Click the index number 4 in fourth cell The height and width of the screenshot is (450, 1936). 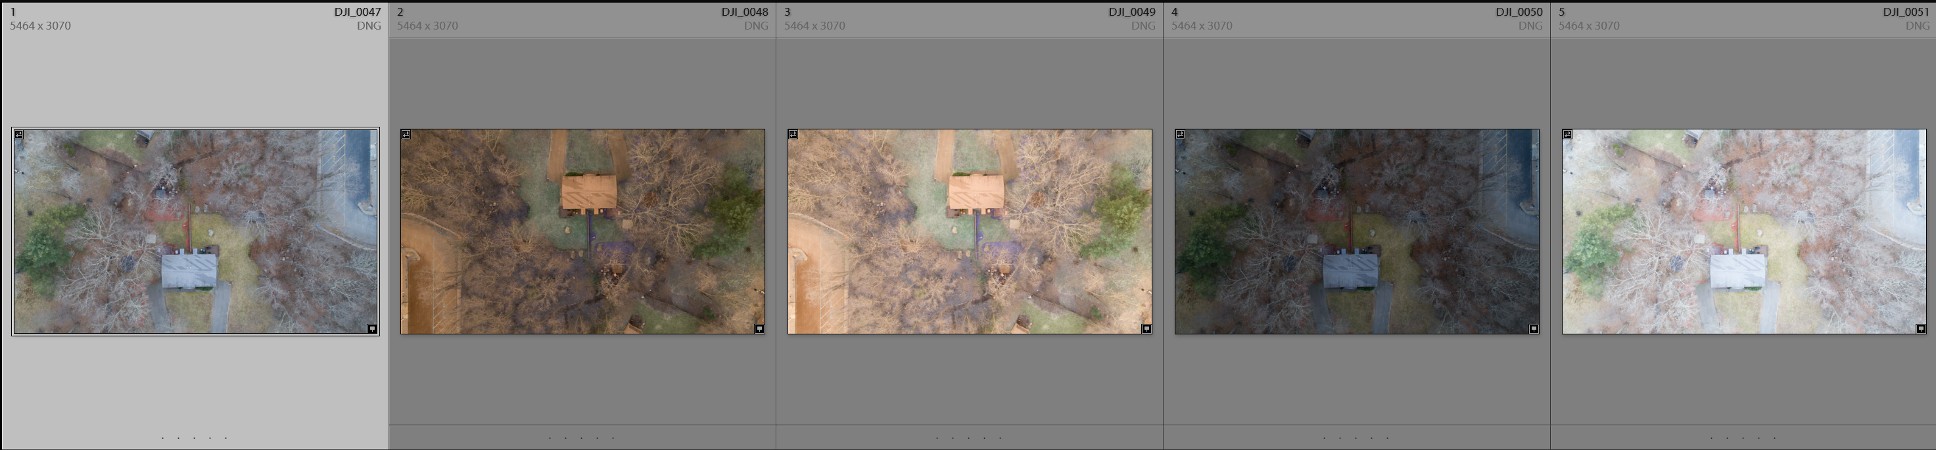[x=1175, y=12]
